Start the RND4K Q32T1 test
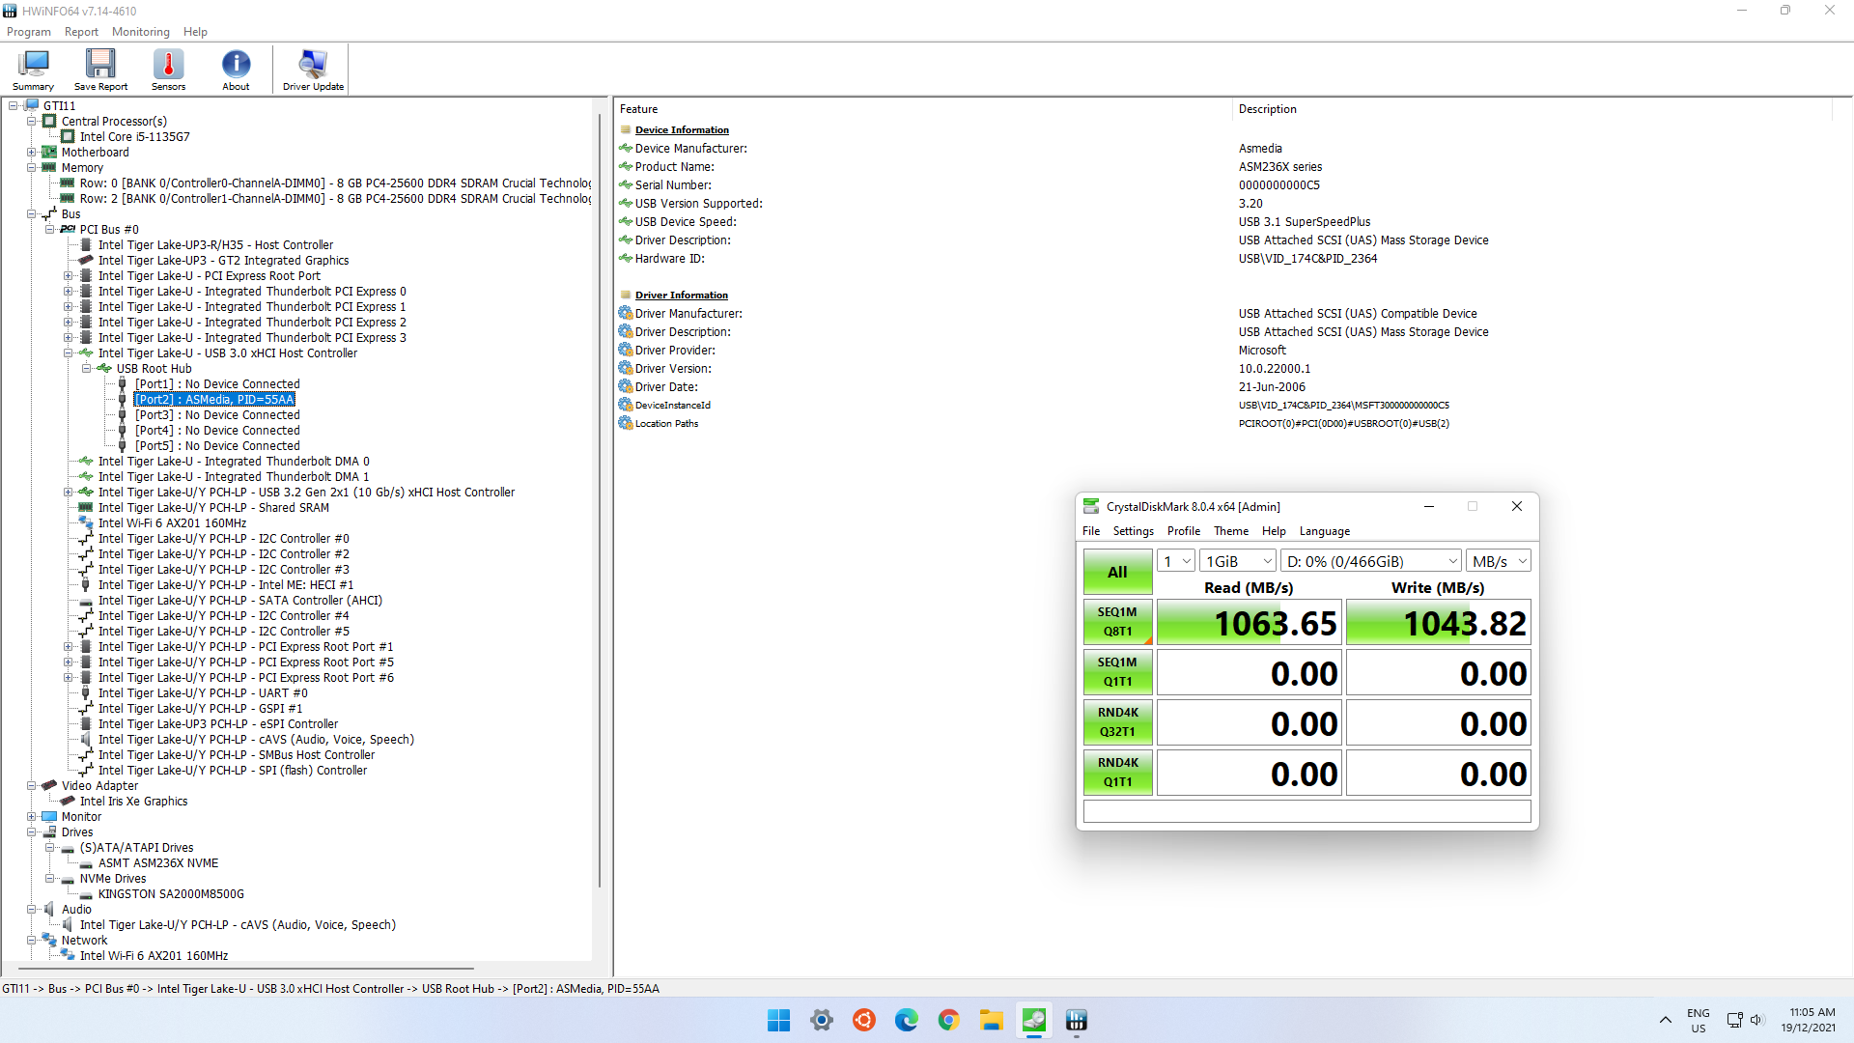The image size is (1854, 1043). (1118, 722)
